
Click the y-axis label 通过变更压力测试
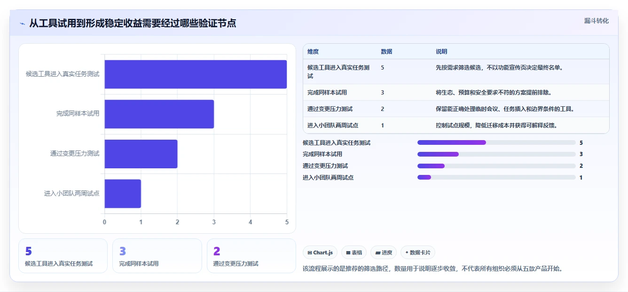coord(75,154)
